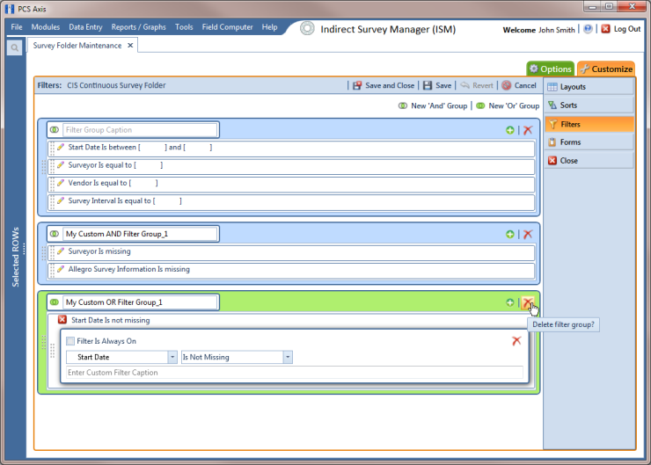Viewport: 651px width, 465px height.
Task: Open the Field Computer menu
Action: pos(228,27)
